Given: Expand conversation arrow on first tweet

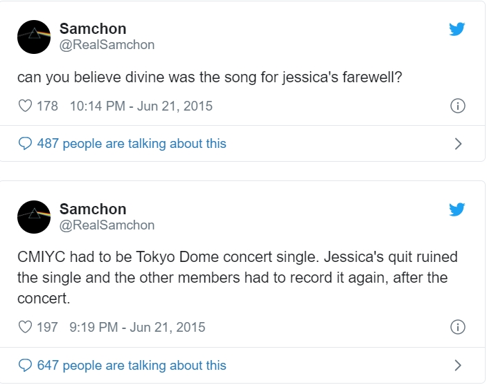Looking at the screenshot, I should 457,144.
